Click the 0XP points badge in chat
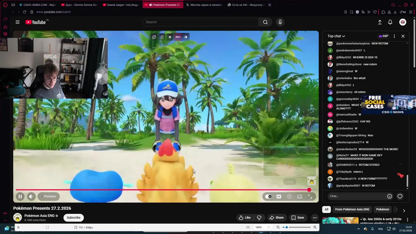 [x=383, y=36]
